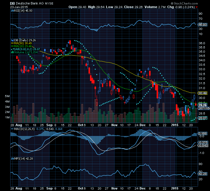Click the 0.168 MACD histogram value tag
This screenshot has width=210, height=191.
pos(202,134)
